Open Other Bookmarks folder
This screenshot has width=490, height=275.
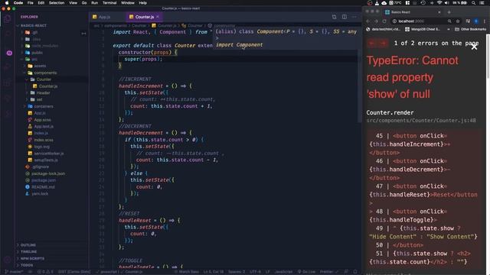[470, 29]
